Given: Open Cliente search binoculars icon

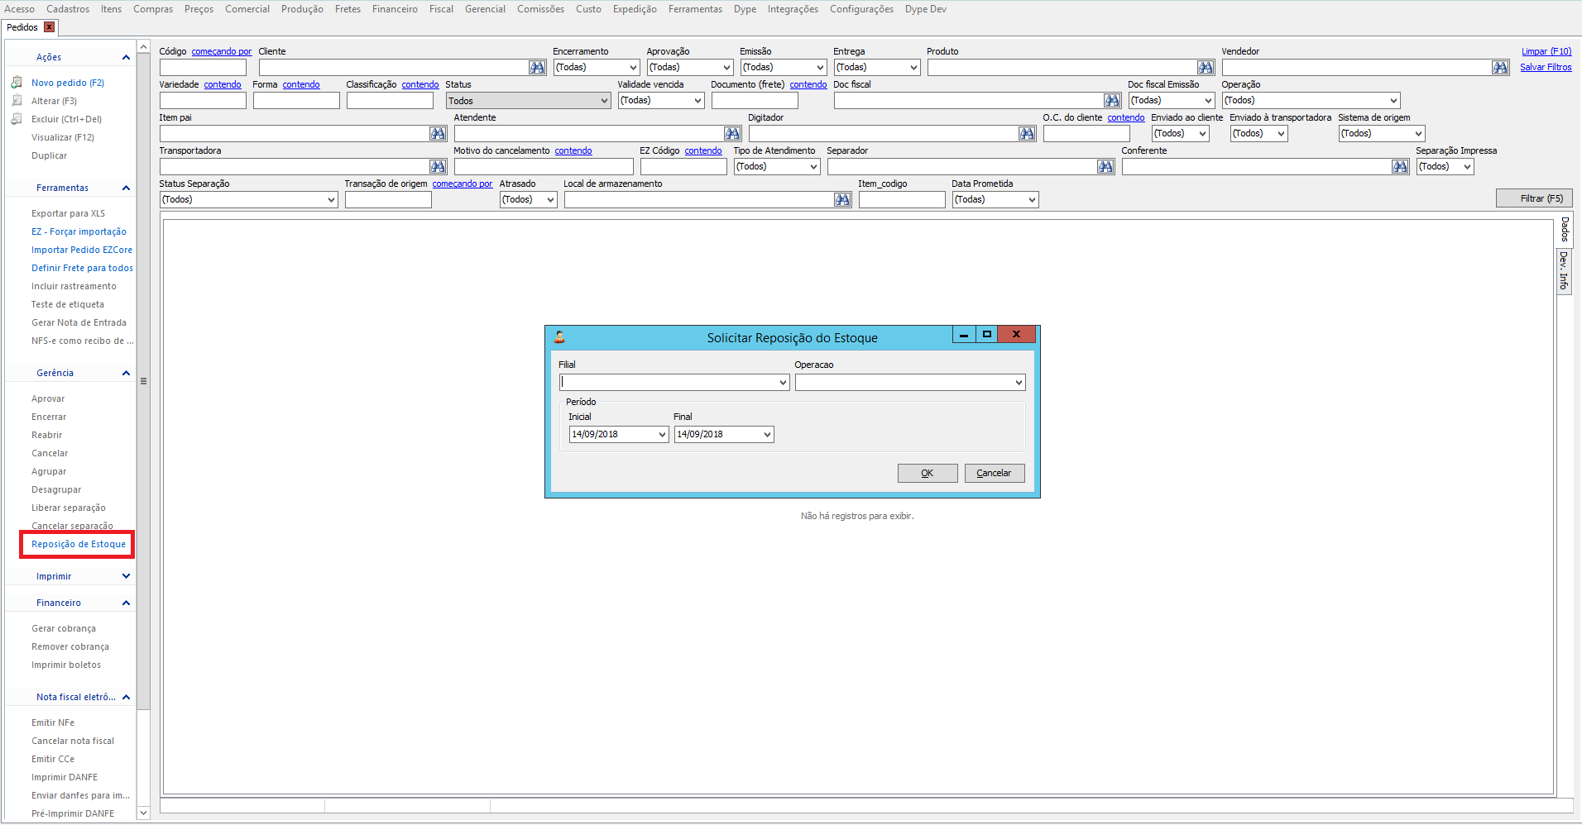Looking at the screenshot, I should (537, 68).
